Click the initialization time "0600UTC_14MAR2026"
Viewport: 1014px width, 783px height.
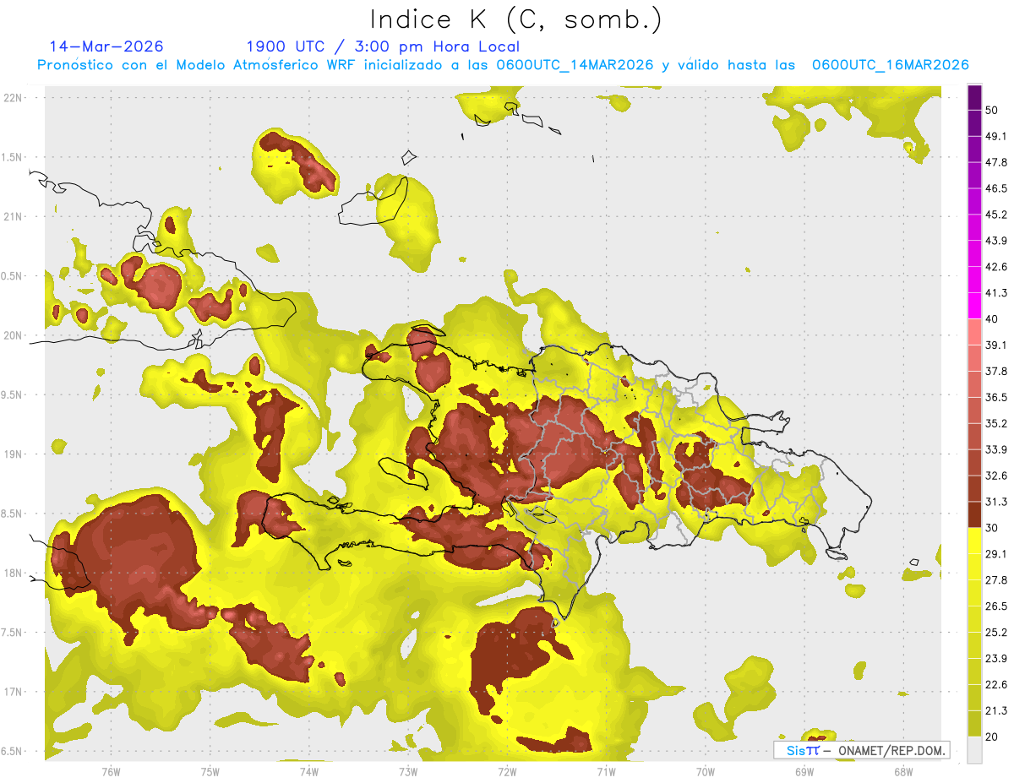pos(575,65)
